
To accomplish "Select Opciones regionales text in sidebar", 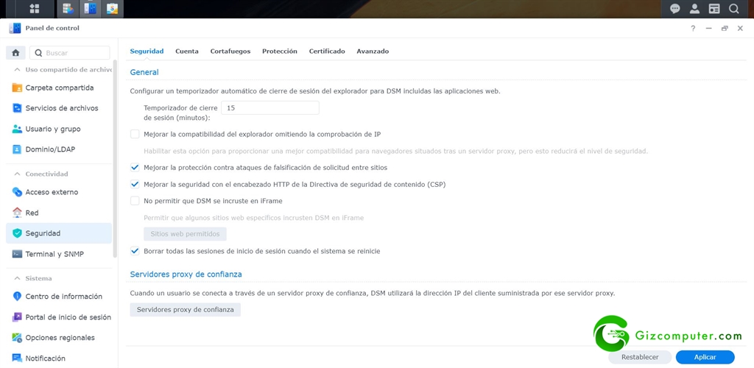I will click(x=60, y=337).
